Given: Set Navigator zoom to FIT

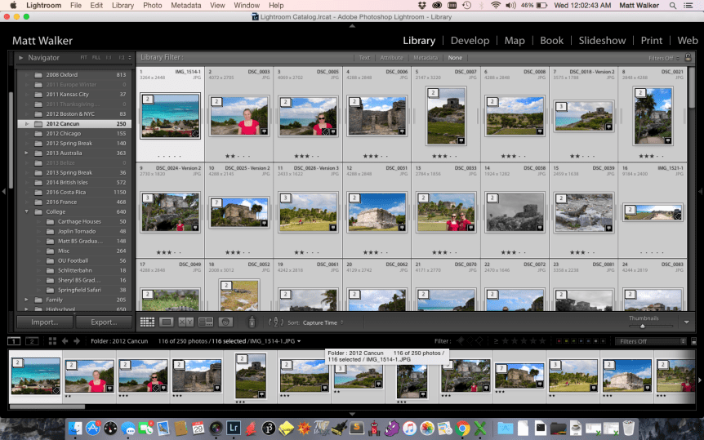Looking at the screenshot, I should (x=84, y=57).
